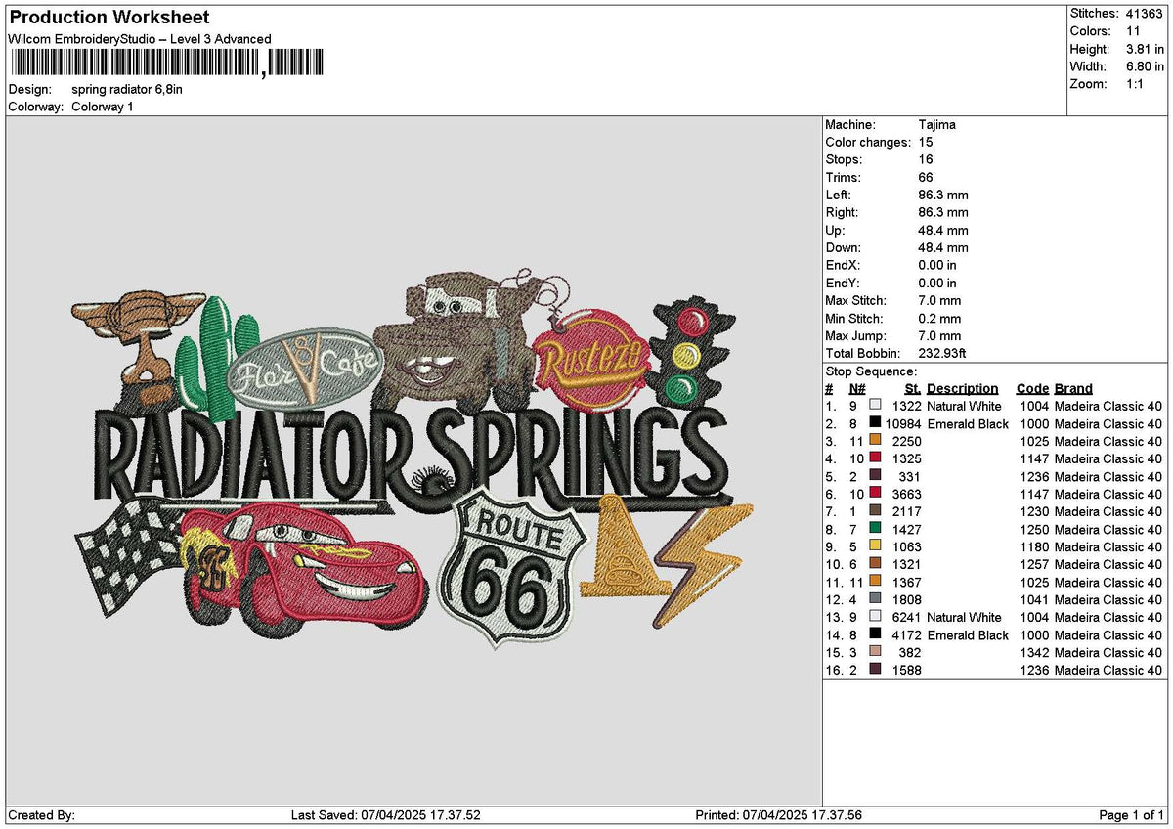Screen dimensions: 1173x829
Task: Select the Description column header
Action: coord(963,388)
